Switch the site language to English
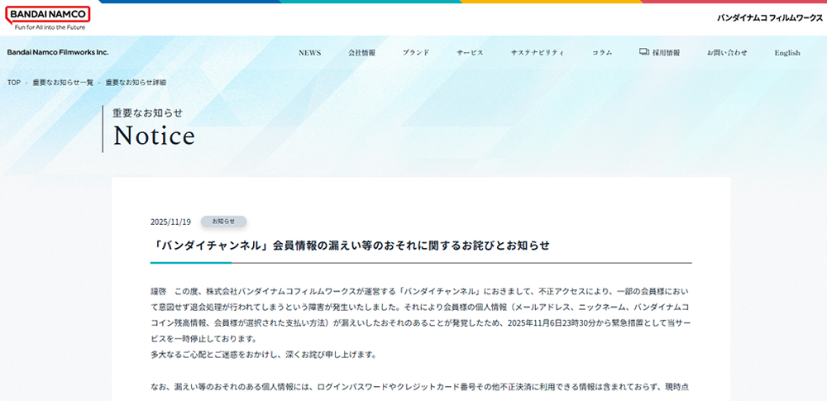Viewport: 827px width, 401px height. [x=786, y=53]
